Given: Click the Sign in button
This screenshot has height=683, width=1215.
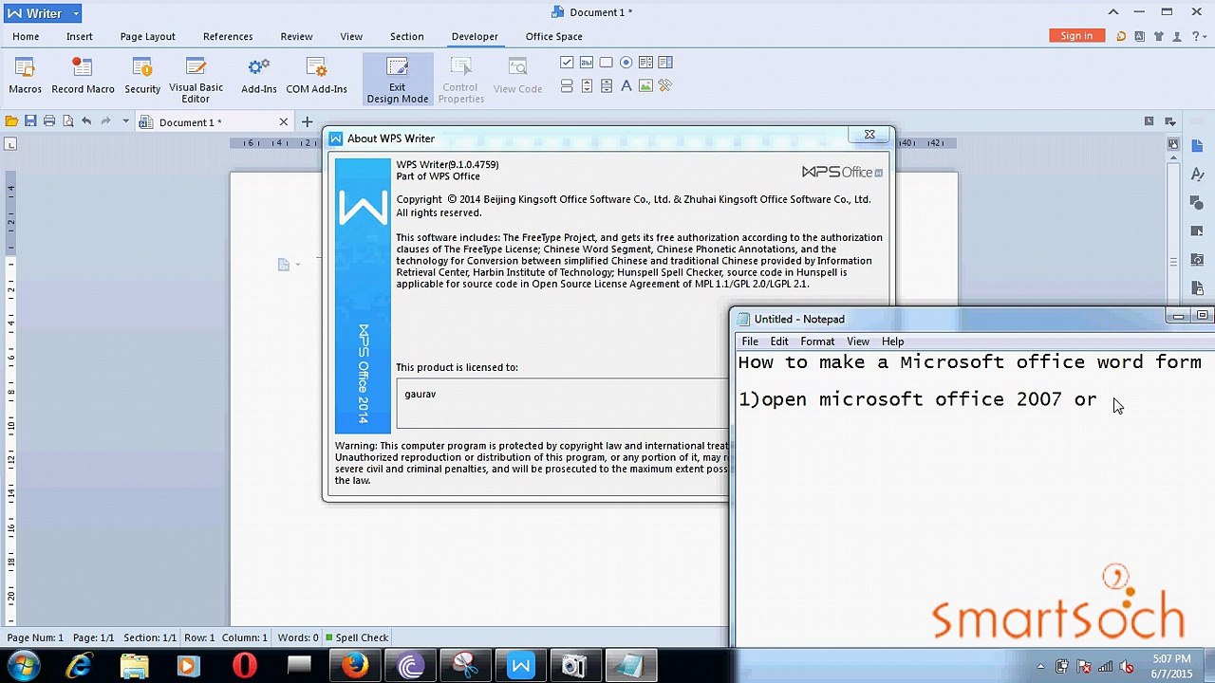Looking at the screenshot, I should click(x=1076, y=35).
